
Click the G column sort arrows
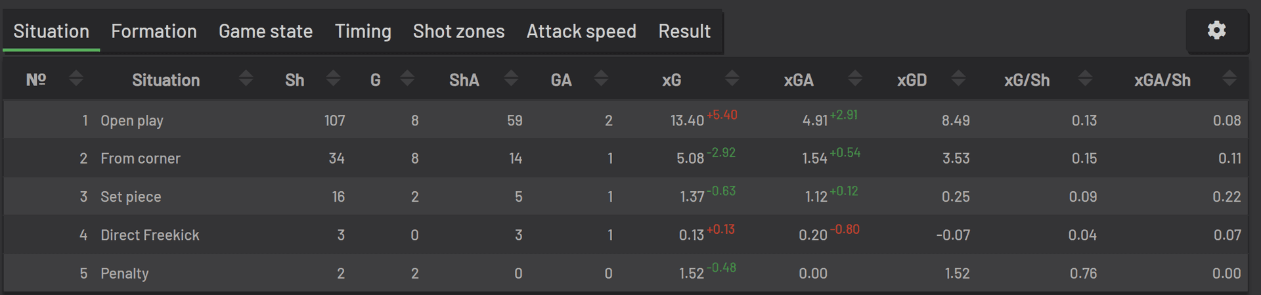click(407, 79)
